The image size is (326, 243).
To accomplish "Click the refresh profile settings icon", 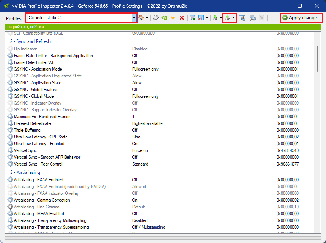I will click(x=156, y=18).
